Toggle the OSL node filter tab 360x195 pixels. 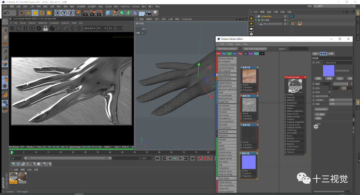coord(235,53)
